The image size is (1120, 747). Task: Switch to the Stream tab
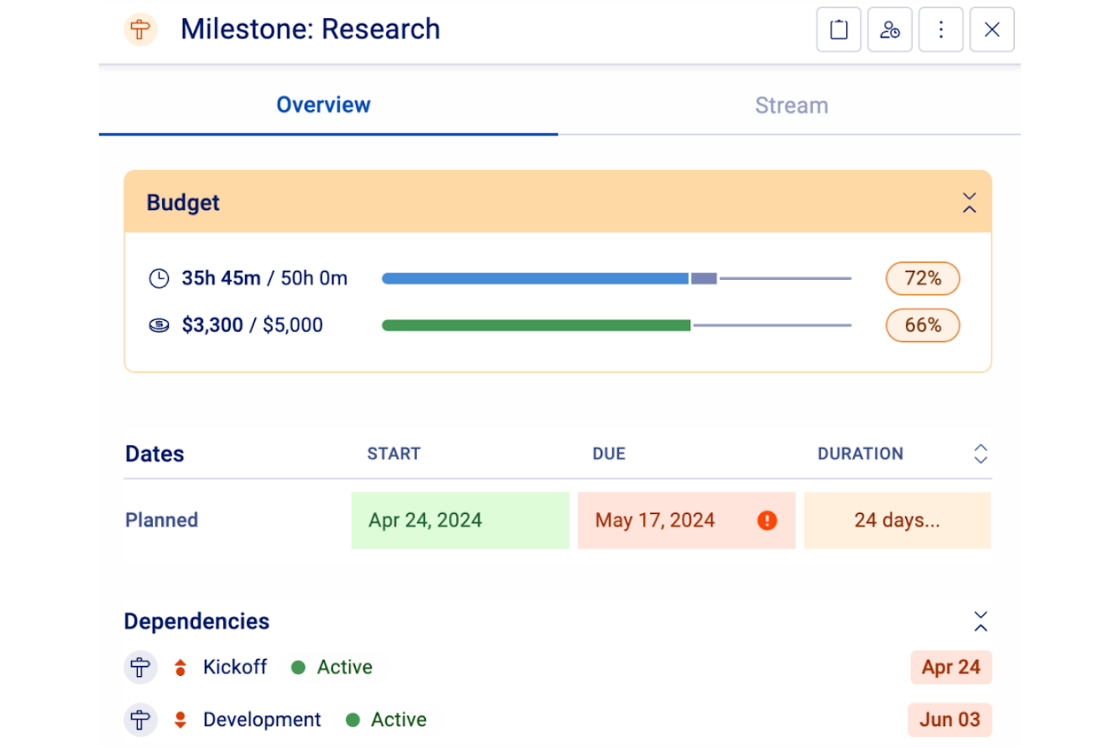792,105
